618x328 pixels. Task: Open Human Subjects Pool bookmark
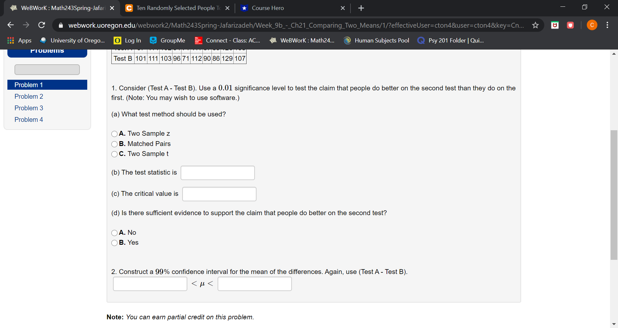(376, 41)
